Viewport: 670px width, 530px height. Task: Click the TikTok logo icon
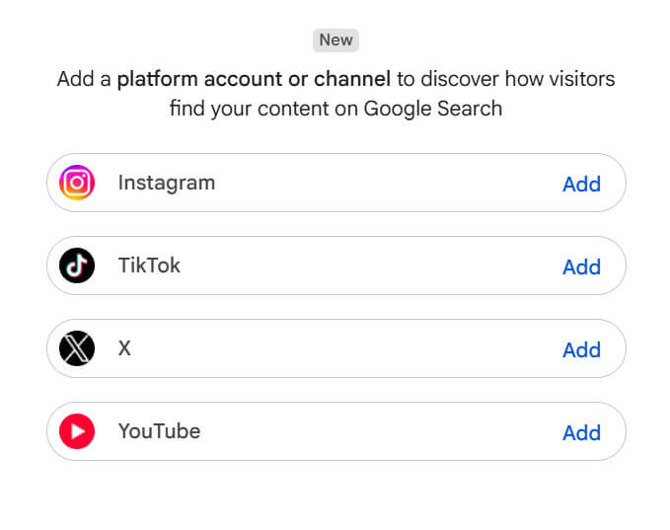77,265
